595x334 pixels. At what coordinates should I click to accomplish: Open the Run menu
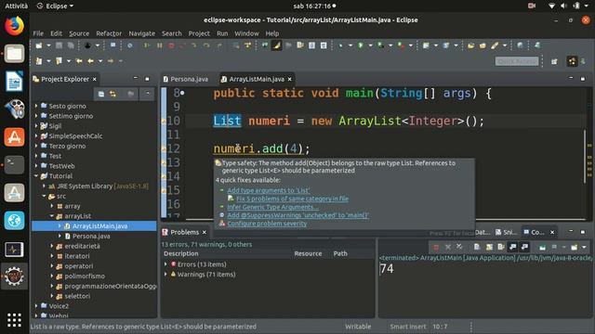tap(222, 33)
